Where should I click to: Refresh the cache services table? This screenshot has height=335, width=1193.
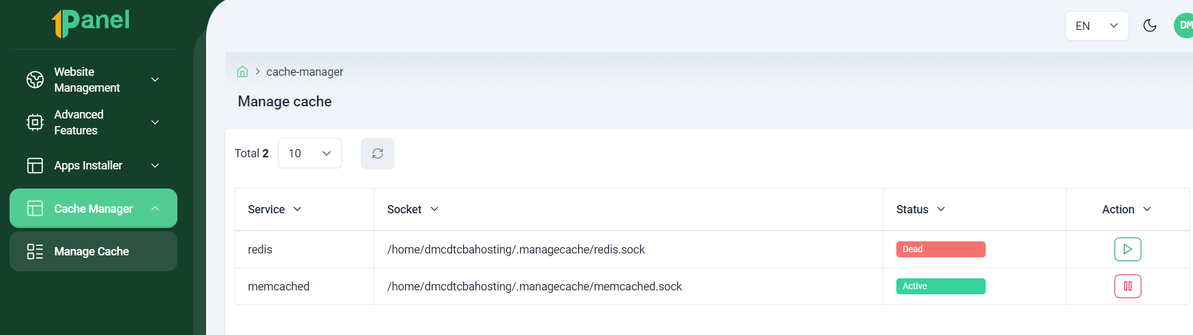[x=378, y=153]
